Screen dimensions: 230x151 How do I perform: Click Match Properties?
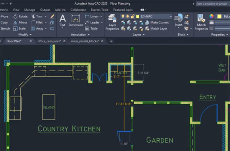click(x=201, y=22)
